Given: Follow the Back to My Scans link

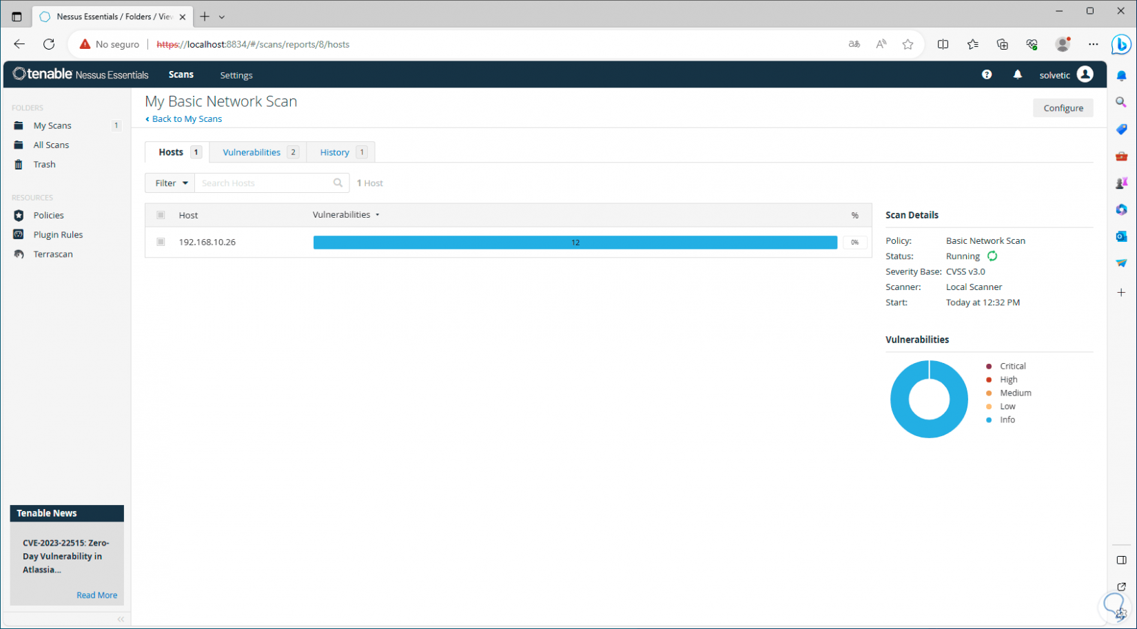Looking at the screenshot, I should (184, 118).
